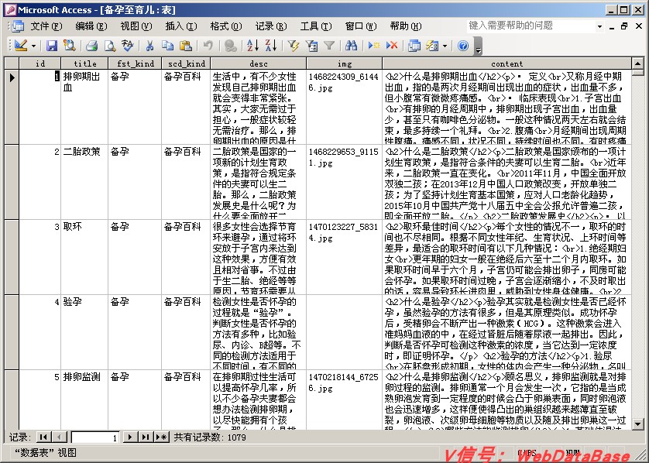Click the 1468224309_61446.jpg img cell
Screen dimensions: 649x463
(345, 107)
